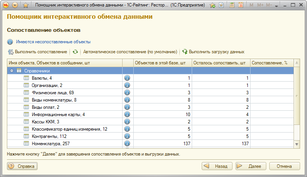Open the calculator from title bar

[232, 5]
